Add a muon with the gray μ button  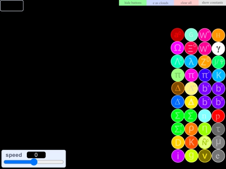click(x=218, y=142)
